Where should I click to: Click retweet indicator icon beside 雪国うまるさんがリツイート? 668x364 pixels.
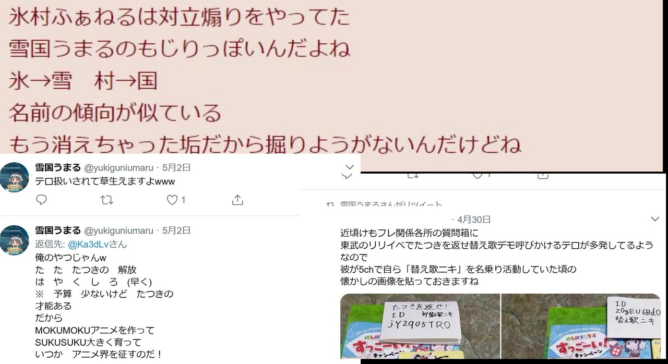click(x=329, y=205)
